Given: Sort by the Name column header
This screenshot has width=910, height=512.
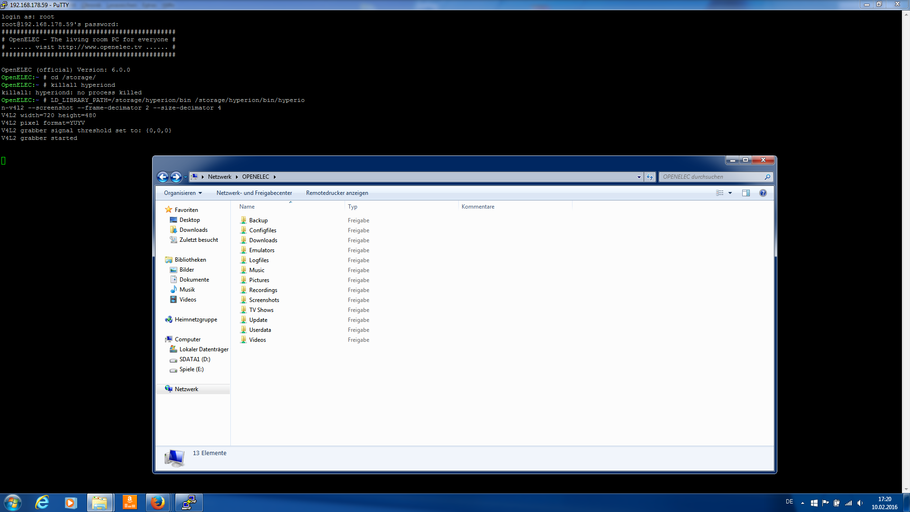Looking at the screenshot, I should (247, 207).
